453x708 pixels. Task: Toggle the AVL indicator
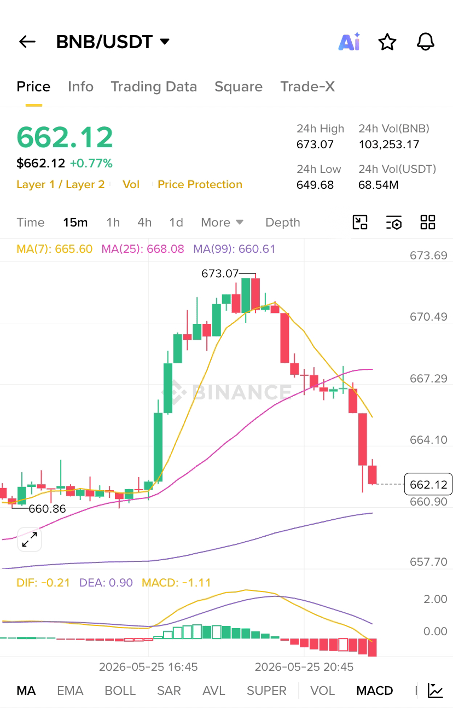click(214, 690)
